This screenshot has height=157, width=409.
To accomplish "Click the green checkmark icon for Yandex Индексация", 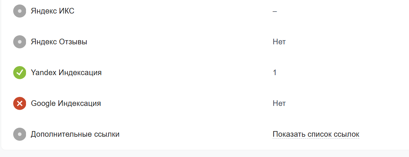I will 20,72.
